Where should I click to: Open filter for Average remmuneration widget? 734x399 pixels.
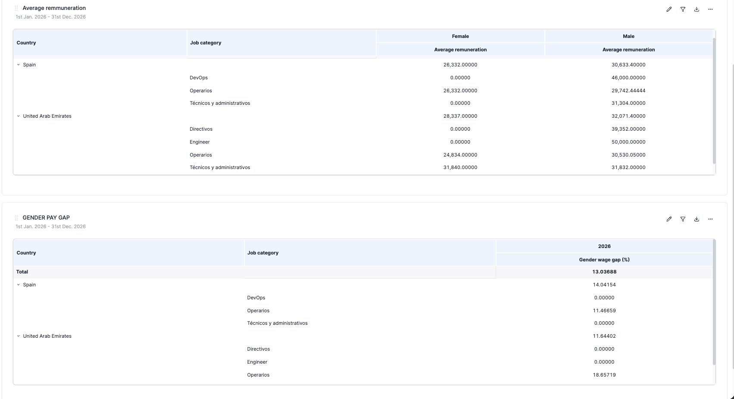coord(683,9)
